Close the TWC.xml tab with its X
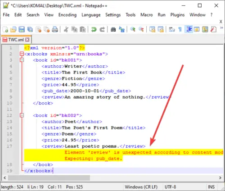Viewport: 225px width, 191px height. [x=27, y=40]
